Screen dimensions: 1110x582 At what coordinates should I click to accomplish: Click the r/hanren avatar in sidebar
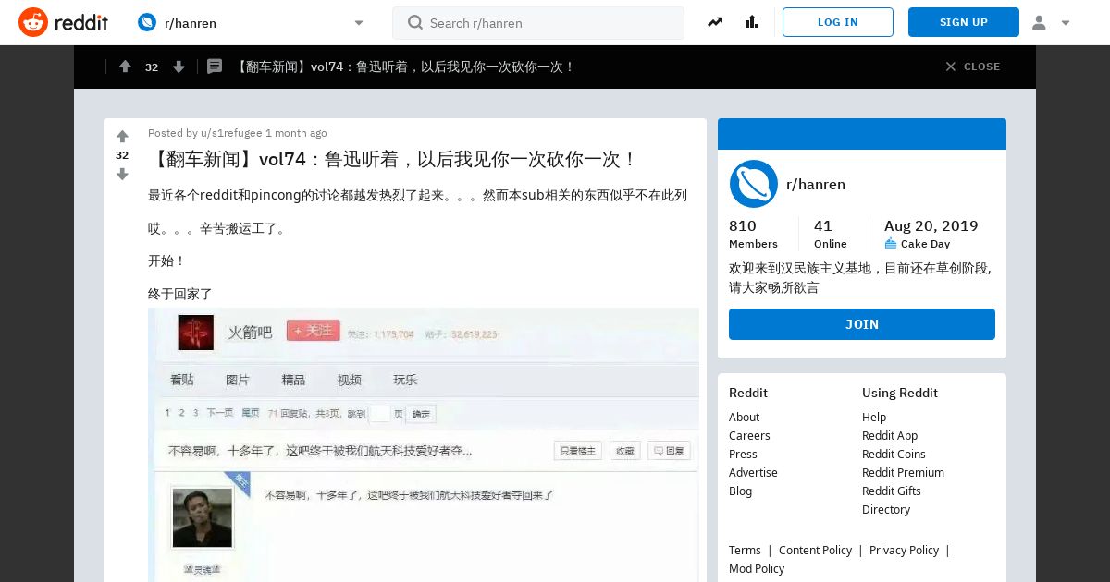coord(754,184)
